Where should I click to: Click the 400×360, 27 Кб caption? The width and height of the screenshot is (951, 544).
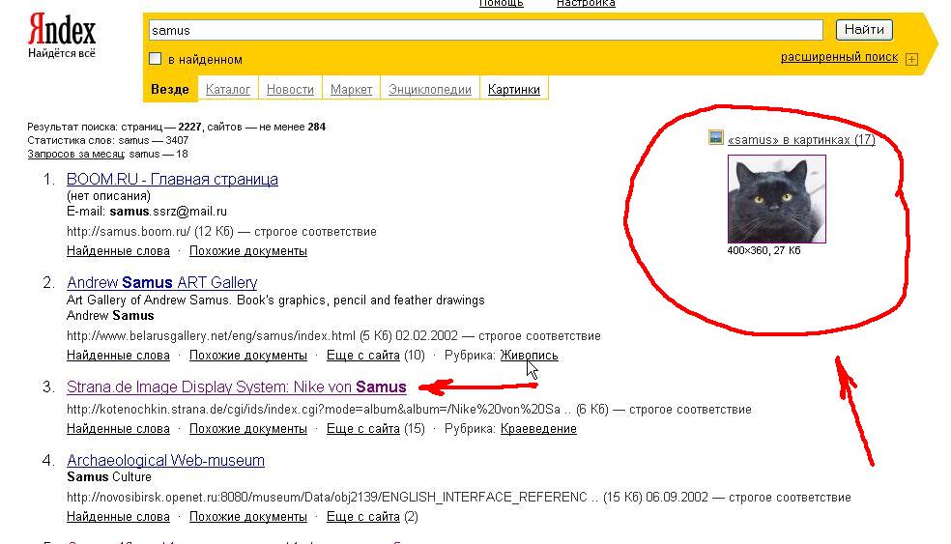pos(764,250)
